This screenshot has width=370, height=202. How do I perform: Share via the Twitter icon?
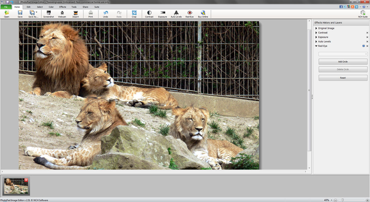[345, 7]
